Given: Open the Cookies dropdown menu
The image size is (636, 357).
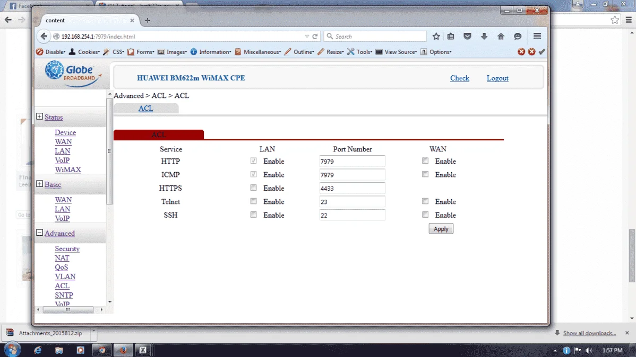Looking at the screenshot, I should point(84,52).
